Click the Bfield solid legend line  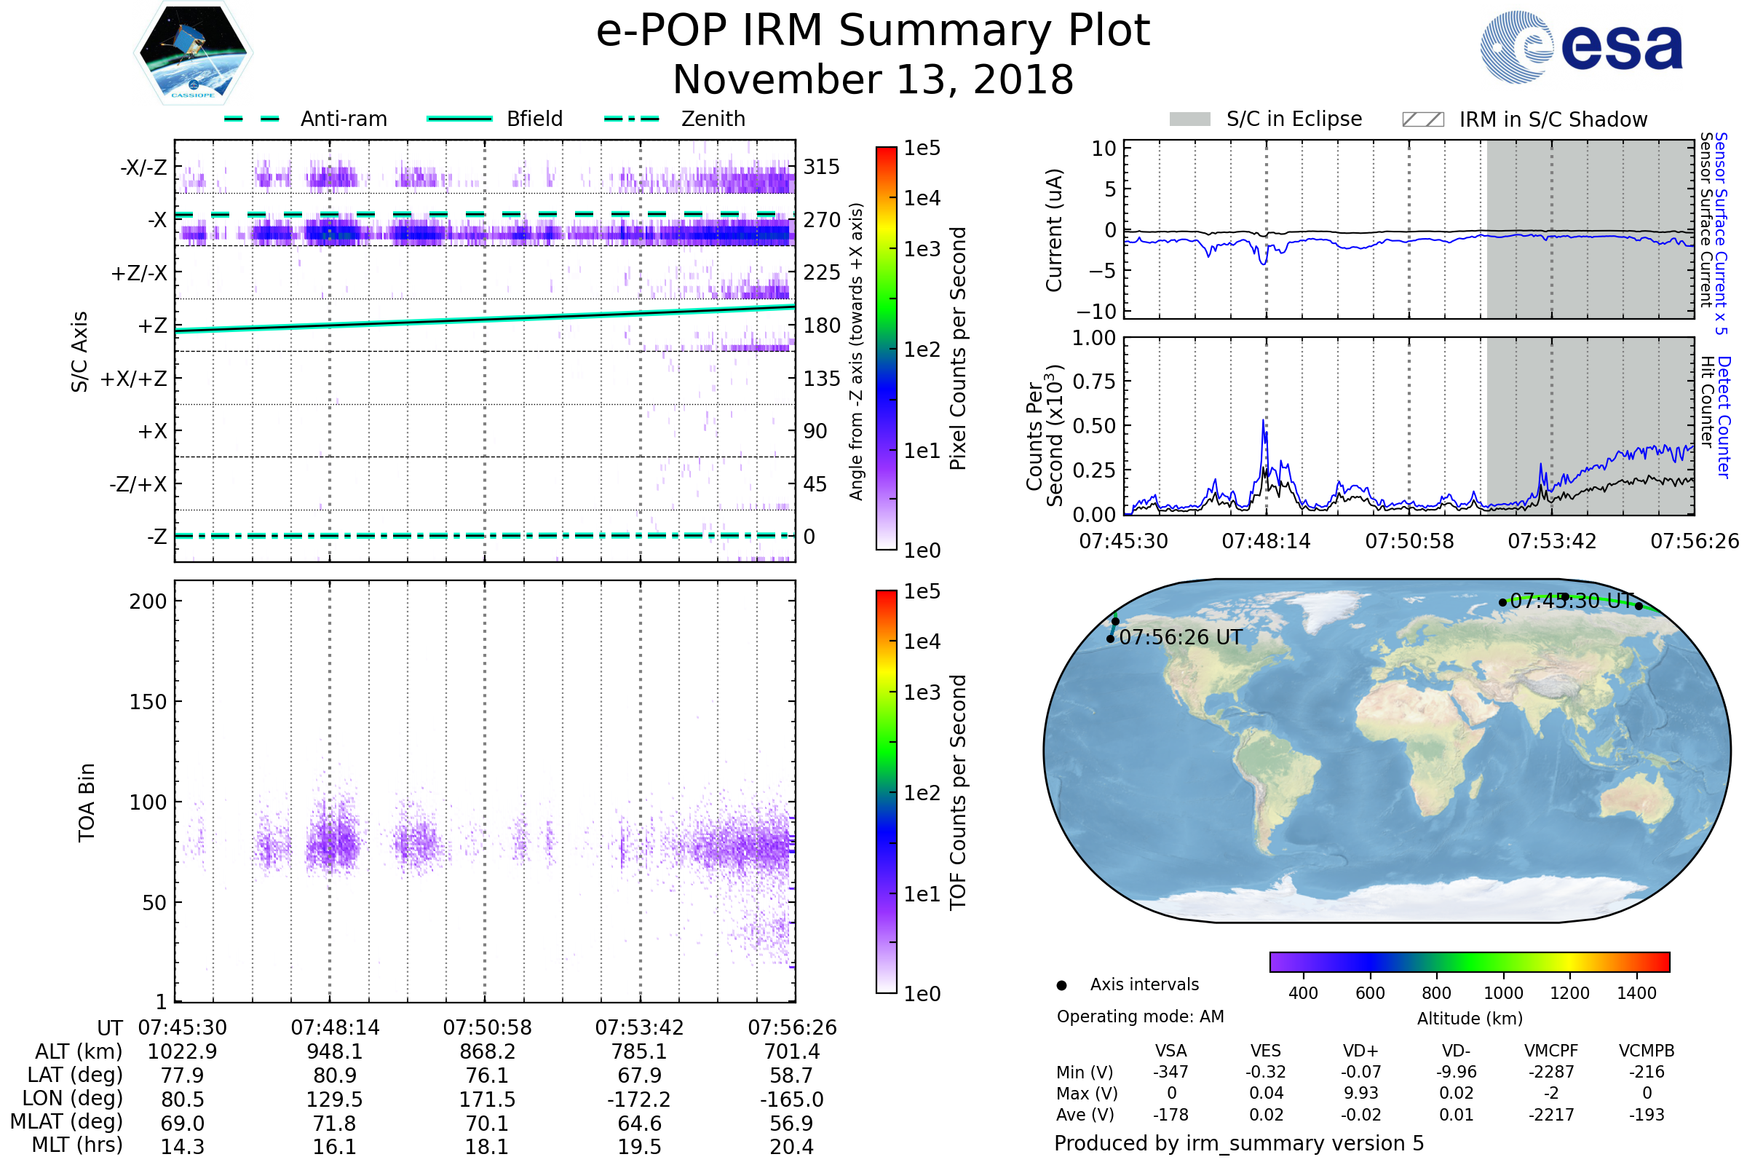point(459,119)
